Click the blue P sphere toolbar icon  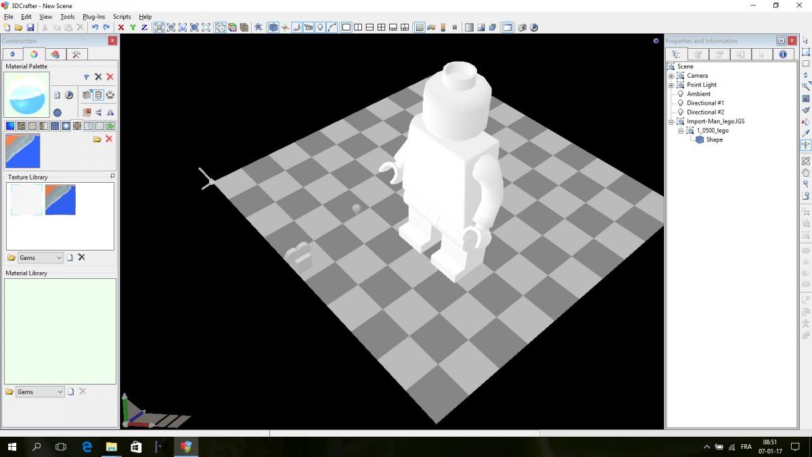(534, 27)
